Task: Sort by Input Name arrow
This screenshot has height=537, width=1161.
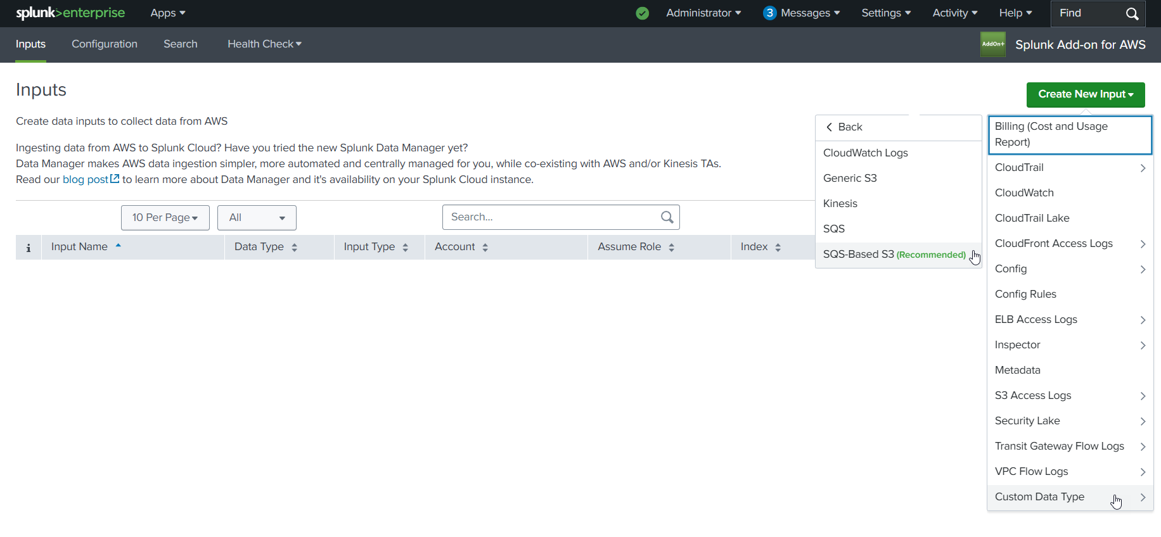Action: tap(119, 246)
